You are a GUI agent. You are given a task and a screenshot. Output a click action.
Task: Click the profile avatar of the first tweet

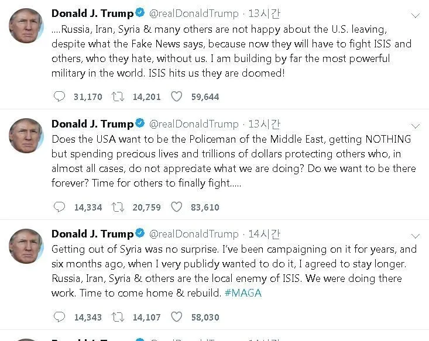tap(26, 26)
